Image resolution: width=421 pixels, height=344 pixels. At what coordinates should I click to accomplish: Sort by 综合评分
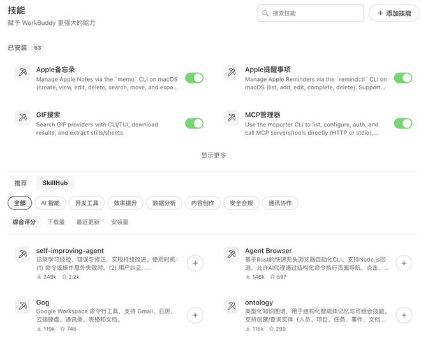(24, 222)
